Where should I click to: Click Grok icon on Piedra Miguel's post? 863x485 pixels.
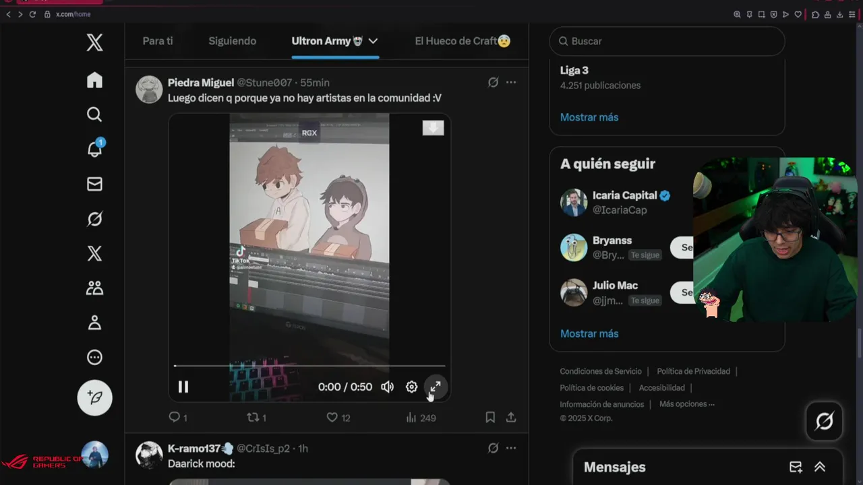(493, 82)
